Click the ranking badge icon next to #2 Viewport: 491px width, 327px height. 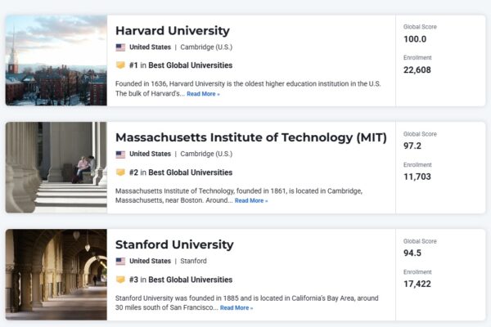pyautogui.click(x=120, y=172)
